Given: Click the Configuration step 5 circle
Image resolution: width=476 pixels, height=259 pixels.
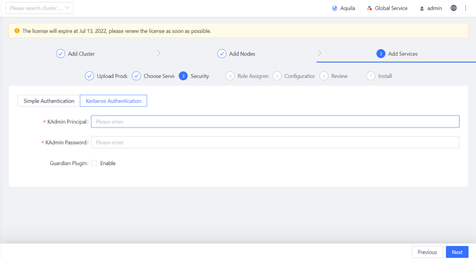Looking at the screenshot, I should tap(277, 76).
